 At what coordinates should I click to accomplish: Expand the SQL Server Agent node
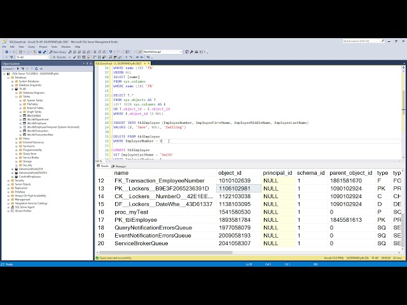(8, 207)
